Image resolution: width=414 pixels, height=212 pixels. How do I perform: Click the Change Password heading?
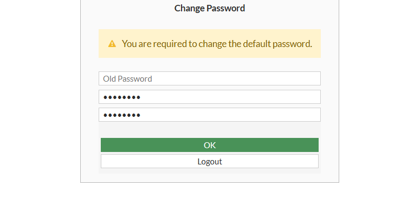coord(210,8)
